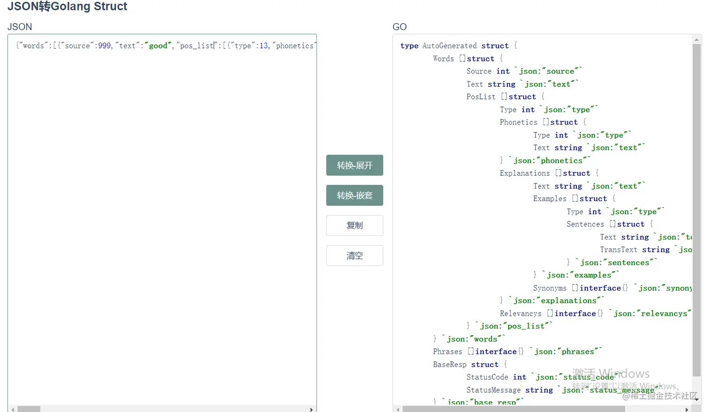Click the 'type AutoGenerated struct' line
The height and width of the screenshot is (412, 709).
click(x=459, y=45)
